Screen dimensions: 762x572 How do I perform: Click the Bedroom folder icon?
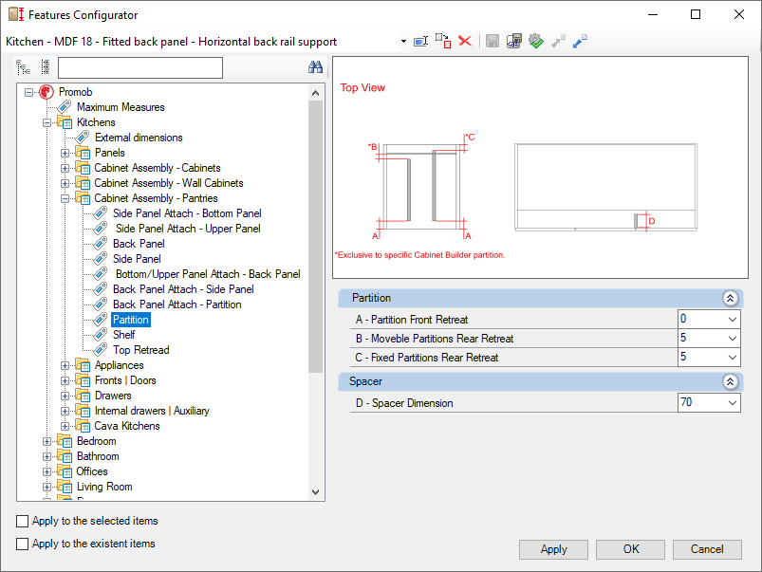pos(65,441)
